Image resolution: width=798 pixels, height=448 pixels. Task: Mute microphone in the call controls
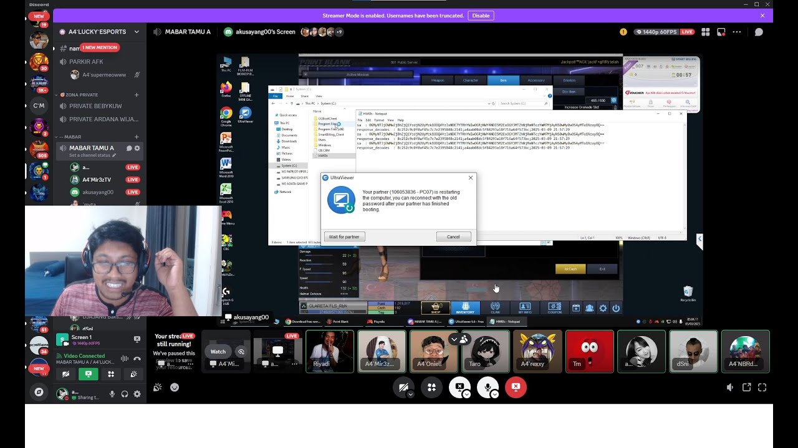tap(488, 387)
